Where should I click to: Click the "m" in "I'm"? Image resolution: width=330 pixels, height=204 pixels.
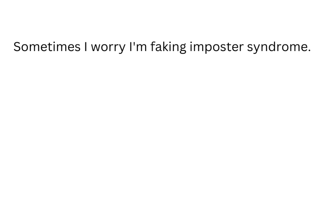[141, 48]
